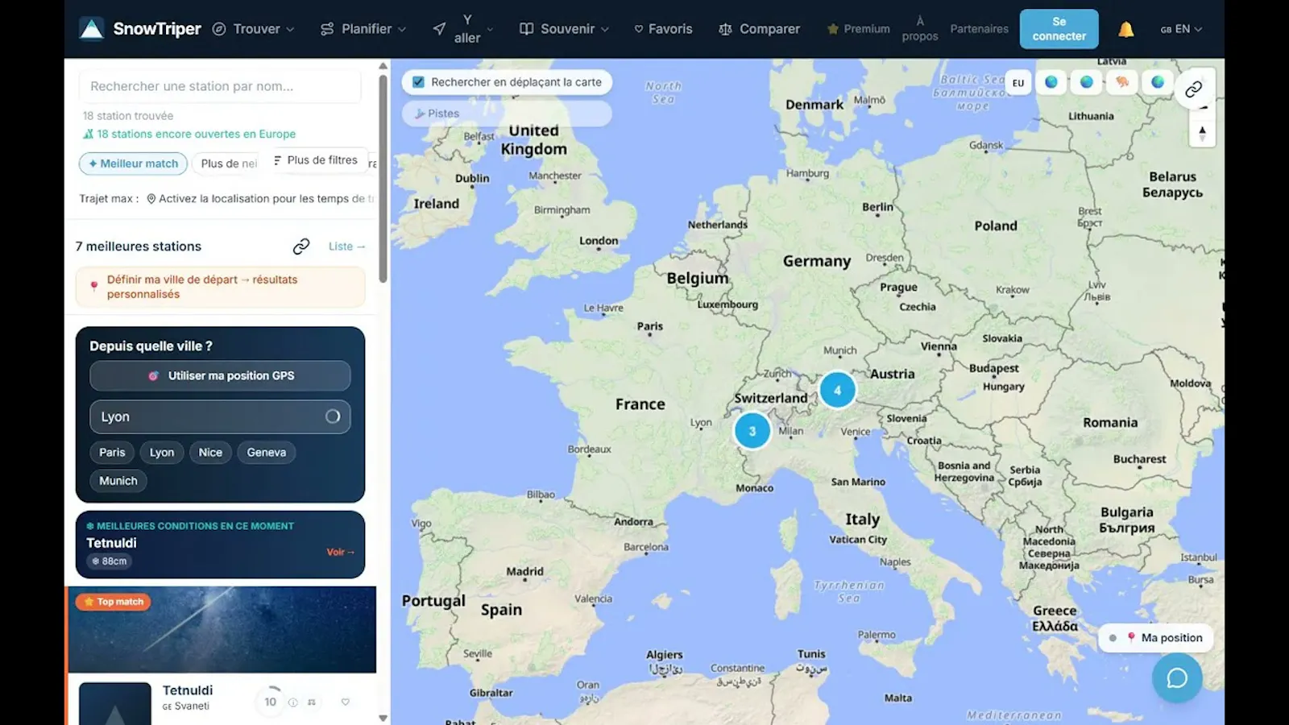Open the EN language selector
Viewport: 1289px width, 725px height.
click(x=1181, y=29)
